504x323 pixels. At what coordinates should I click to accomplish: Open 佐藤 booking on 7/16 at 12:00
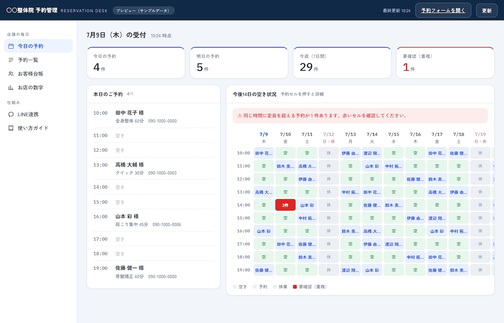pos(415,179)
